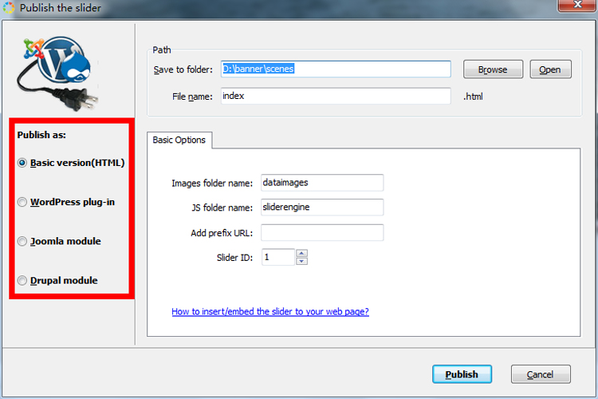Open the save folder via Open button
This screenshot has width=598, height=399.
pyautogui.click(x=550, y=69)
